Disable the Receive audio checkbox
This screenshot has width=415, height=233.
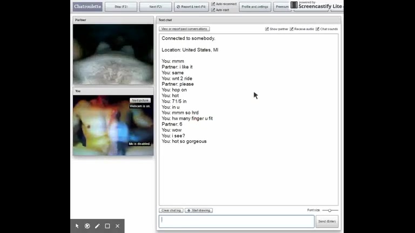coord(291,29)
